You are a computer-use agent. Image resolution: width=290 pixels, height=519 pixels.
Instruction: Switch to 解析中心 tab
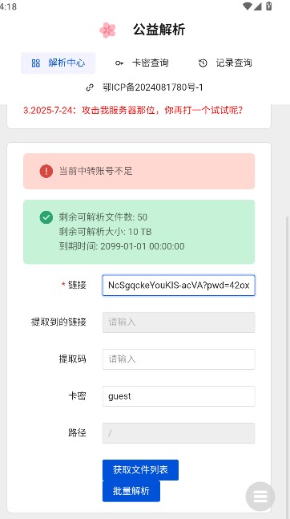tap(58, 63)
